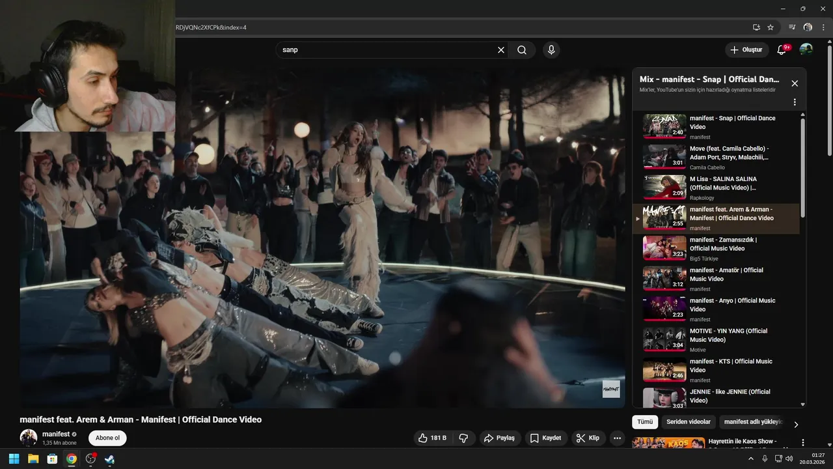Click the video player area

322,238
